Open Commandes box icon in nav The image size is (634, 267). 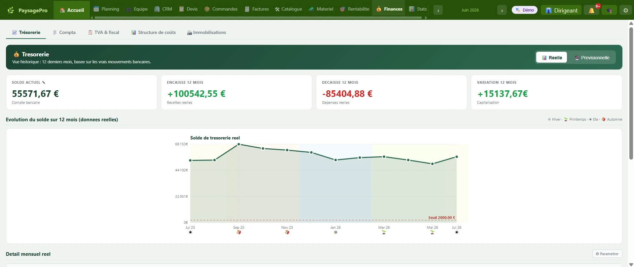point(207,9)
